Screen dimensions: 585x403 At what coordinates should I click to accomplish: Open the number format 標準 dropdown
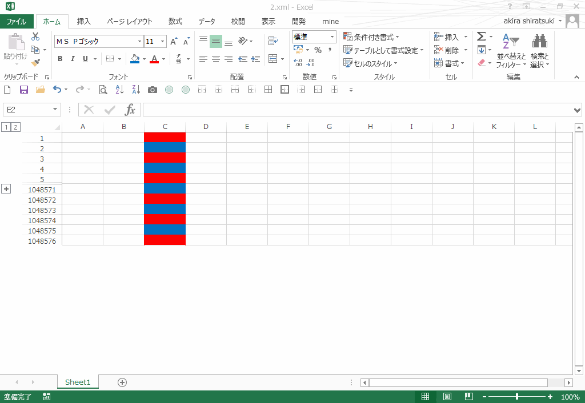tap(332, 37)
